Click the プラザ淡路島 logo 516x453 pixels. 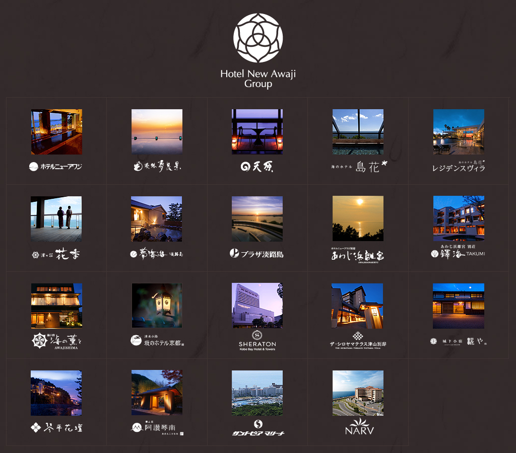(256, 254)
